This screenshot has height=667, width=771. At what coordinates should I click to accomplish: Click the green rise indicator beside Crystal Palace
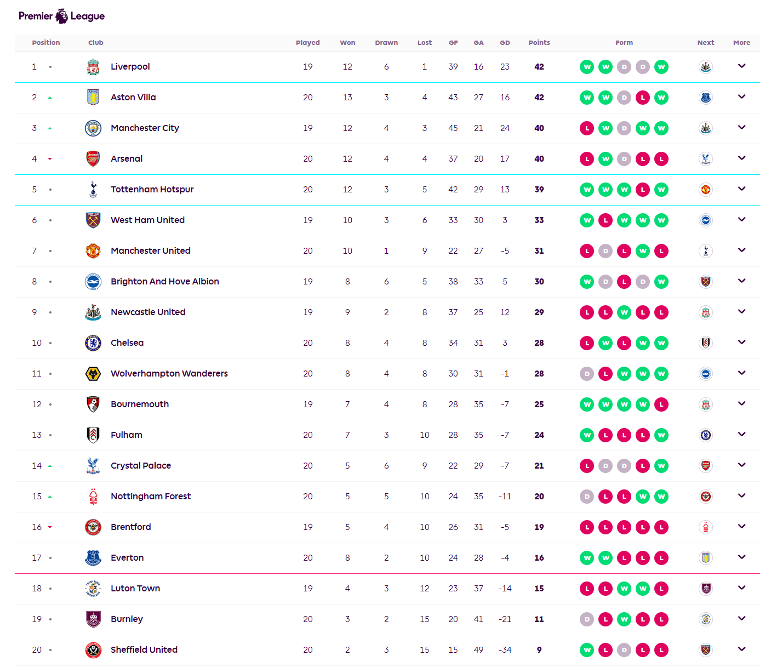pyautogui.click(x=50, y=465)
